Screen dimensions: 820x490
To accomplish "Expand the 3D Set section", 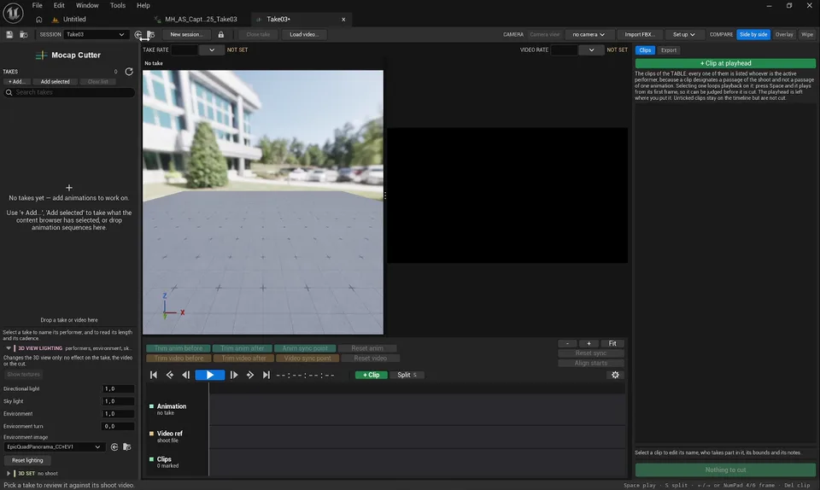I will (x=9, y=473).
